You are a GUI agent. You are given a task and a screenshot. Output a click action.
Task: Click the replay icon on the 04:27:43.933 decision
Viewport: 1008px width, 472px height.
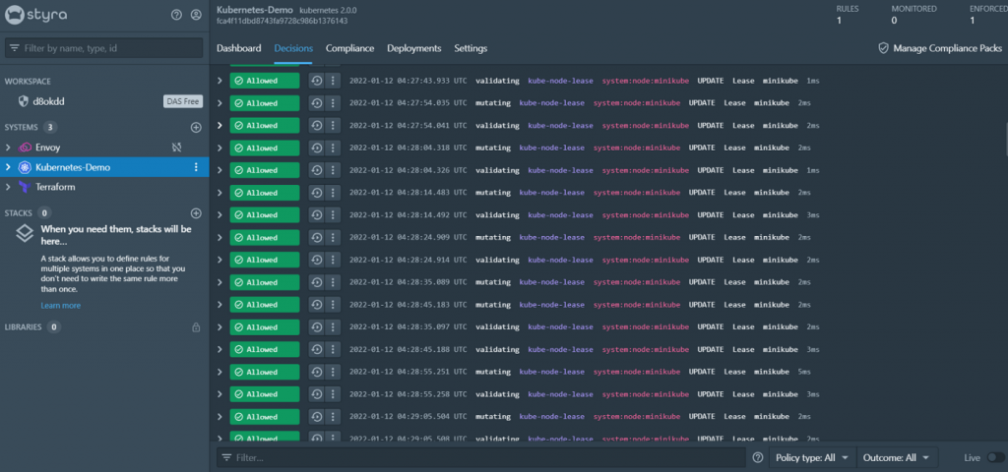coord(316,81)
